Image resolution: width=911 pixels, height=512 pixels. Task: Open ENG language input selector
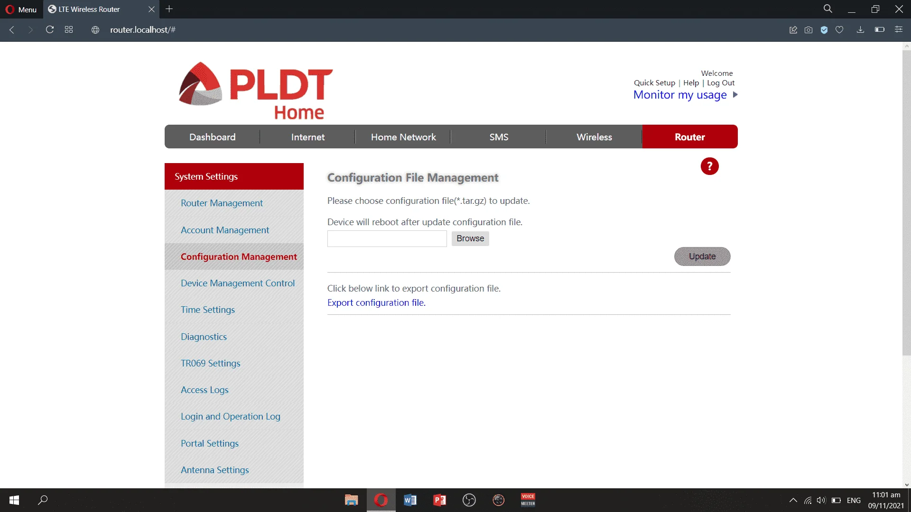tap(854, 500)
